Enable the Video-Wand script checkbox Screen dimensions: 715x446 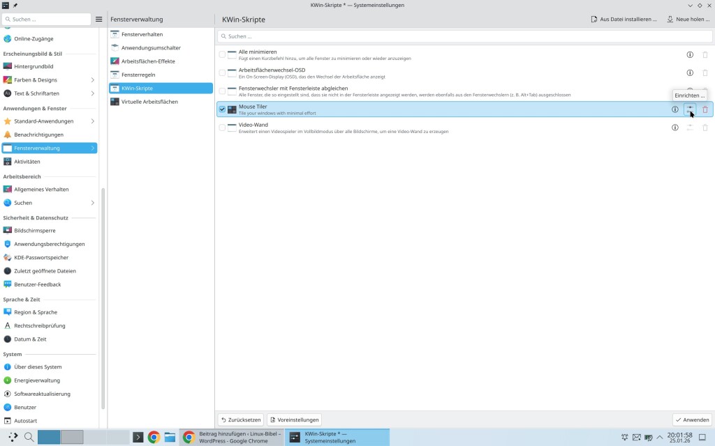click(x=222, y=128)
